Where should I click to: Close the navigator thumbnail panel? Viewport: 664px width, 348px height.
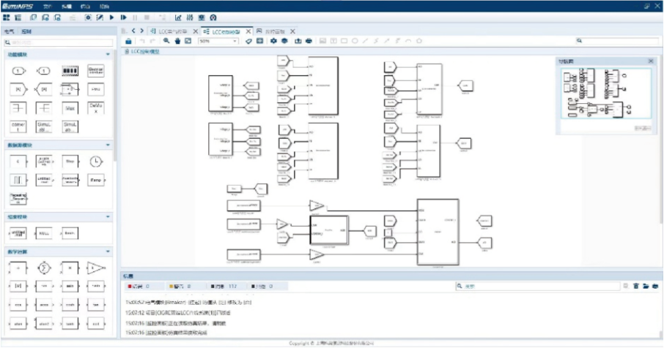coord(650,61)
